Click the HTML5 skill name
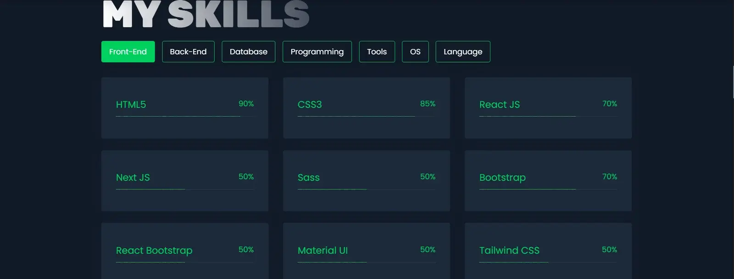 131,104
